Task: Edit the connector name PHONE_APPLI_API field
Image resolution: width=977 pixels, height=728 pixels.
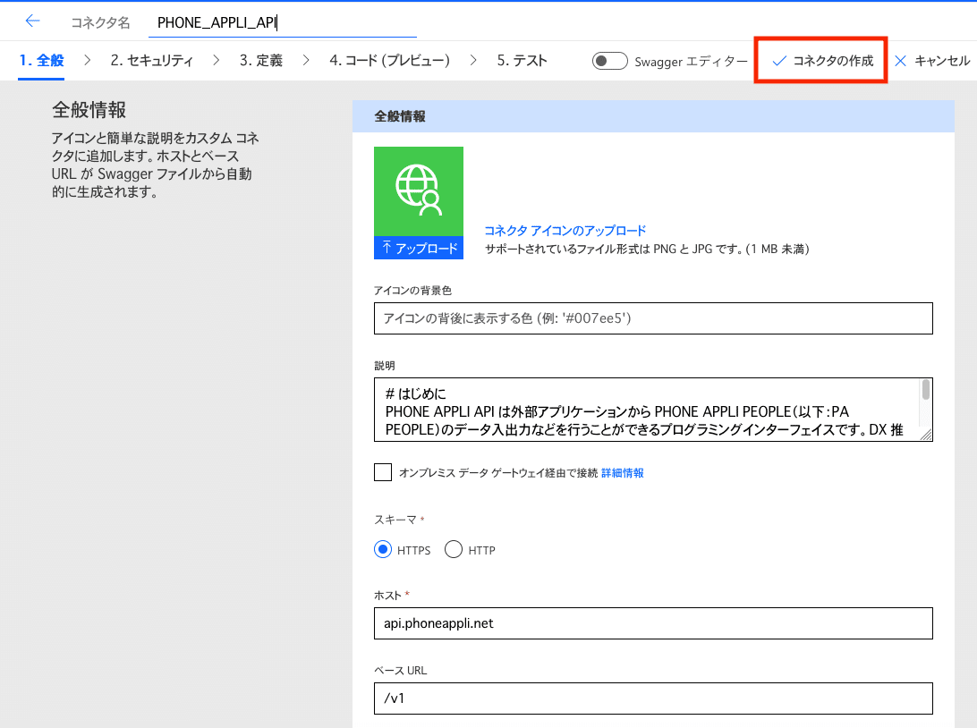Action: coord(282,23)
